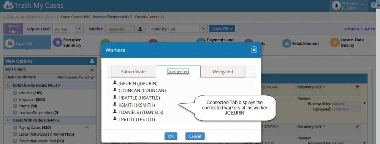Expand Paying Cases plus icon
The height and width of the screenshot is (144, 380).
click(x=87, y=127)
